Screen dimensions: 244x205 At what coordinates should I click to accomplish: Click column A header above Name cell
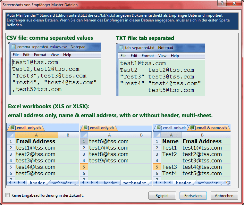point(171,135)
